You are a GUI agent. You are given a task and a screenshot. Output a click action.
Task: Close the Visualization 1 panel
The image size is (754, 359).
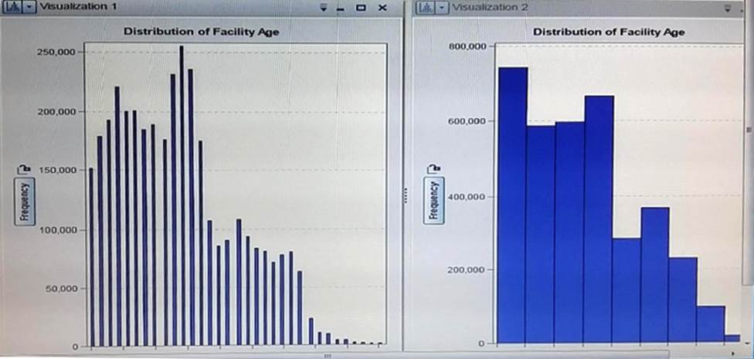tap(382, 8)
